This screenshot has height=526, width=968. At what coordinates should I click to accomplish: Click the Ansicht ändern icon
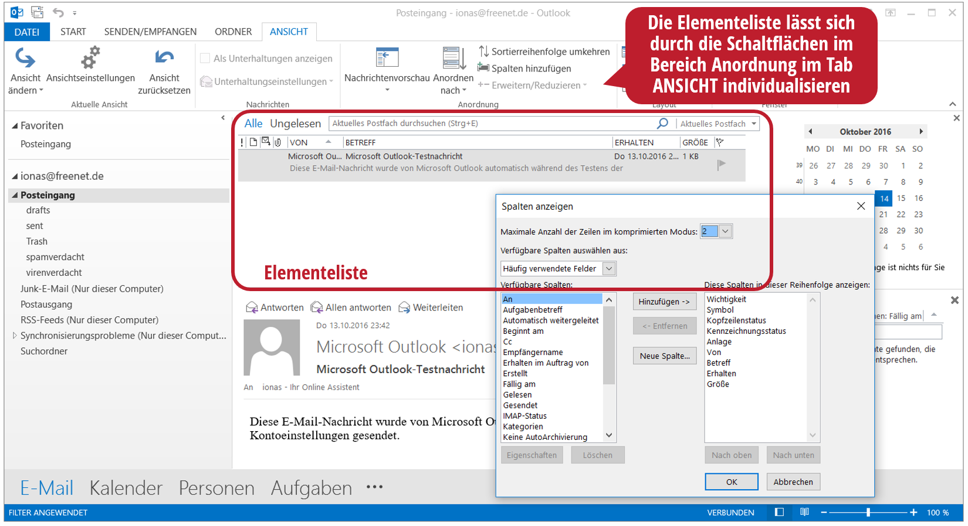coord(25,58)
